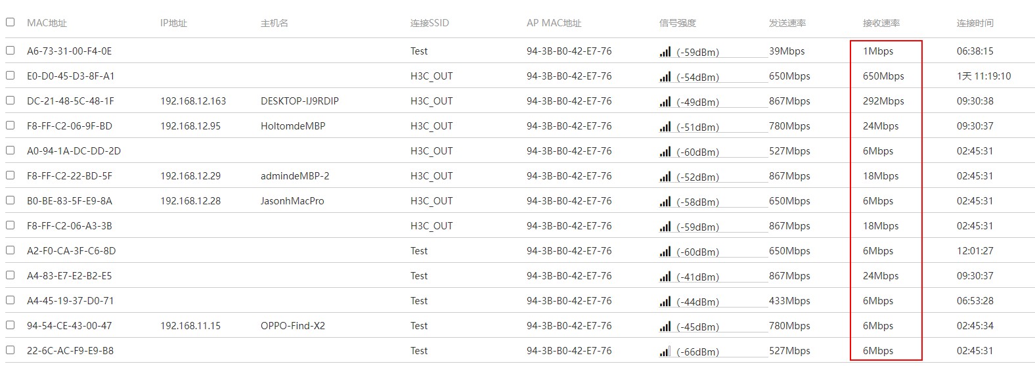Viewport: 1035px width, 366px height.
Task: Click MAC address 22-6C-AC-F9-E9-B8 cell
Action: click(70, 351)
